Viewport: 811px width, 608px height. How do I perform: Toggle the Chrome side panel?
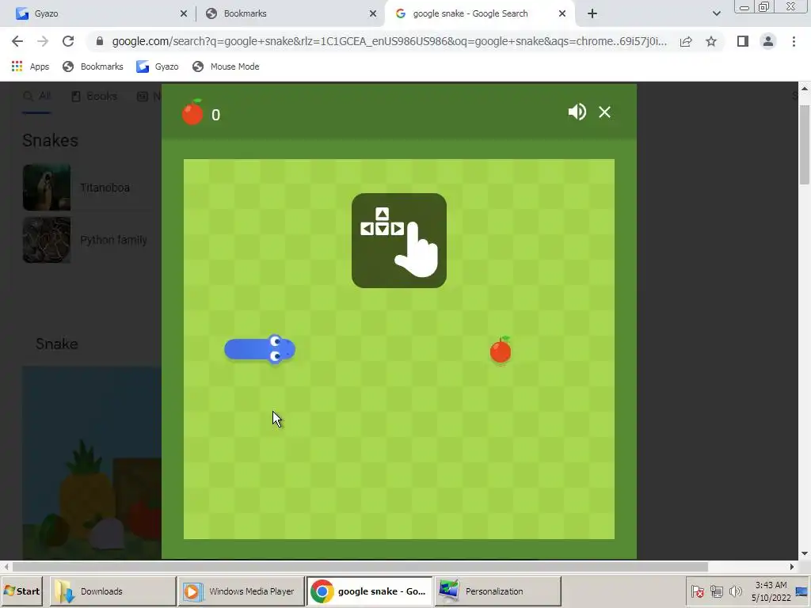point(743,41)
